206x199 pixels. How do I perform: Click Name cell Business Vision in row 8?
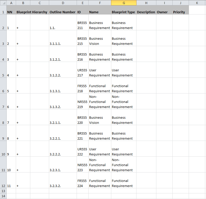[x=100, y=117]
